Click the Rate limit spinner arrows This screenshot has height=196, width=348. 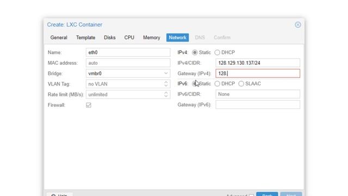point(166,94)
